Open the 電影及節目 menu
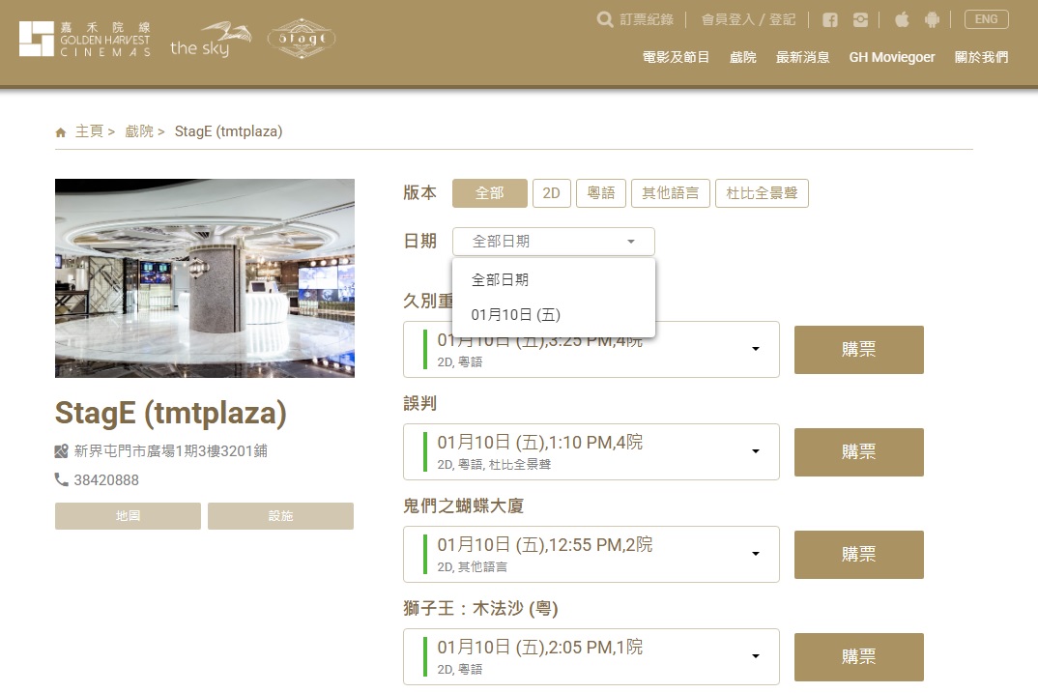This screenshot has width=1038, height=693. coord(676,57)
